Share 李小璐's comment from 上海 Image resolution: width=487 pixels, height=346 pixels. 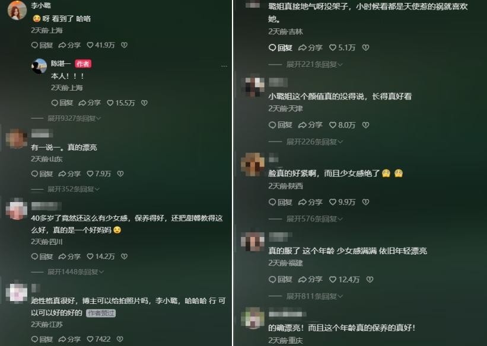[x=69, y=45]
